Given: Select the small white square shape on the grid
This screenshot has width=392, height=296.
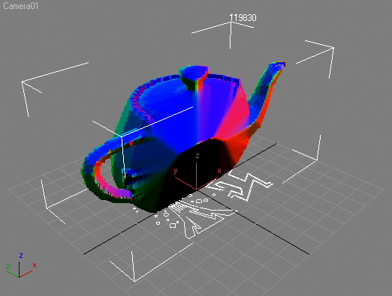Looking at the screenshot, I should tap(173, 226).
